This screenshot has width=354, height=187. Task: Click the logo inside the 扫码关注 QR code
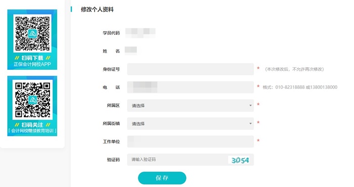tap(32, 100)
